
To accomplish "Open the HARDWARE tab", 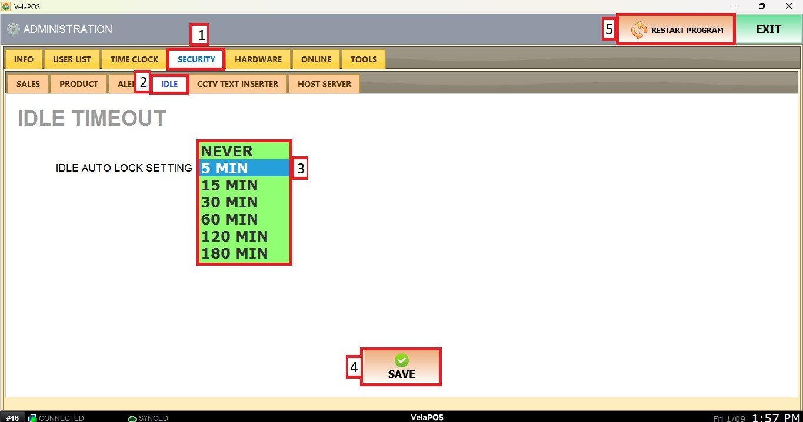I will click(x=258, y=59).
